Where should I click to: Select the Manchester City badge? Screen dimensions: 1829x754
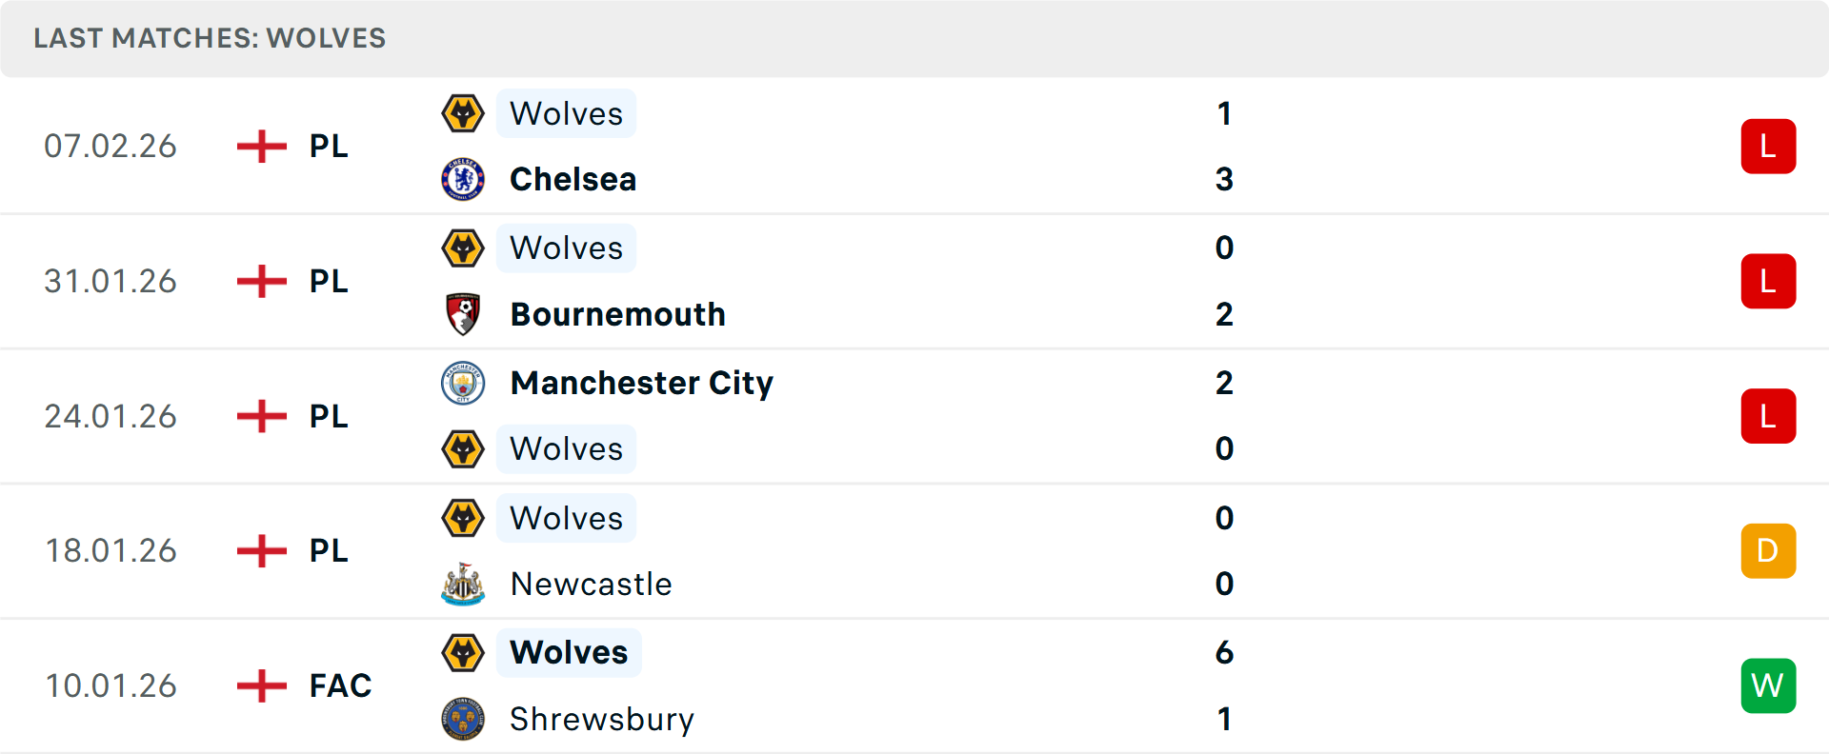[463, 384]
